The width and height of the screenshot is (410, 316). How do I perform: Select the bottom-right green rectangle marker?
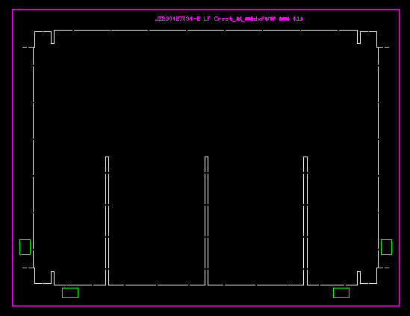click(341, 293)
